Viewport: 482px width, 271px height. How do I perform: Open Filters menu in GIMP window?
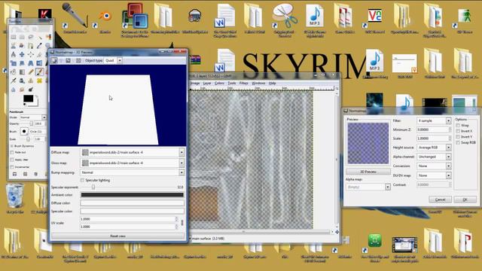243,84
